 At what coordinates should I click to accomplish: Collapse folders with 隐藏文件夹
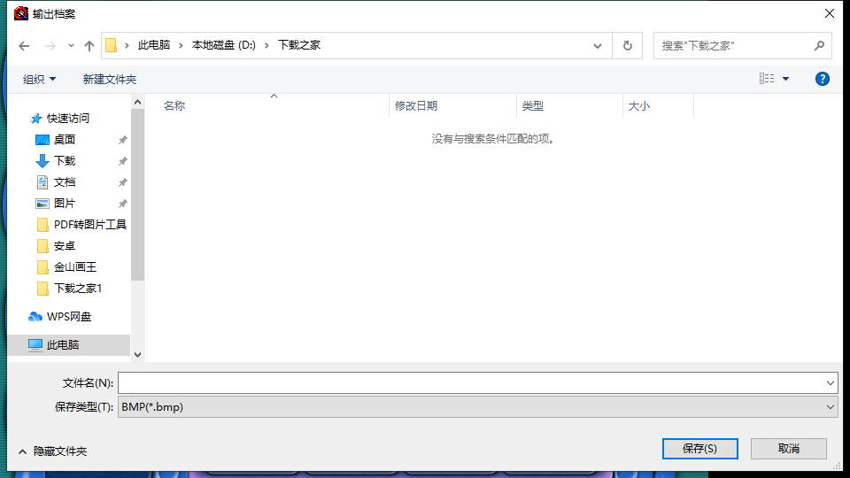[x=52, y=451]
